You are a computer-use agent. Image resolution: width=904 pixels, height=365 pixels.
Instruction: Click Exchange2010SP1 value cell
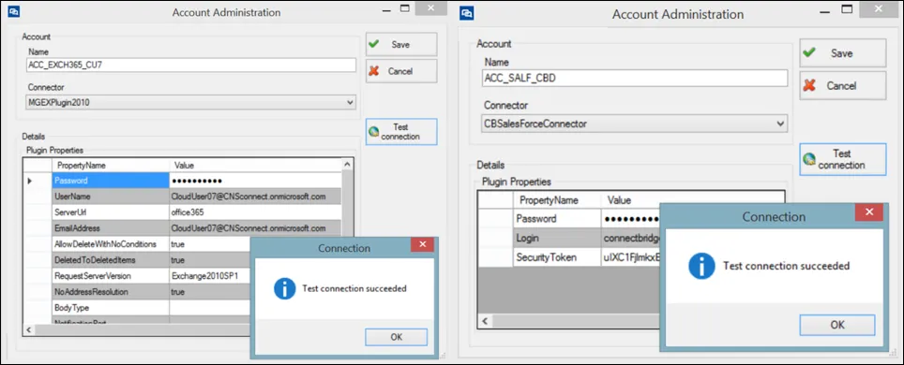click(x=210, y=276)
